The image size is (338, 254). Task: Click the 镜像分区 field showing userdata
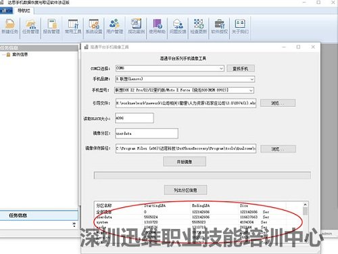point(147,133)
